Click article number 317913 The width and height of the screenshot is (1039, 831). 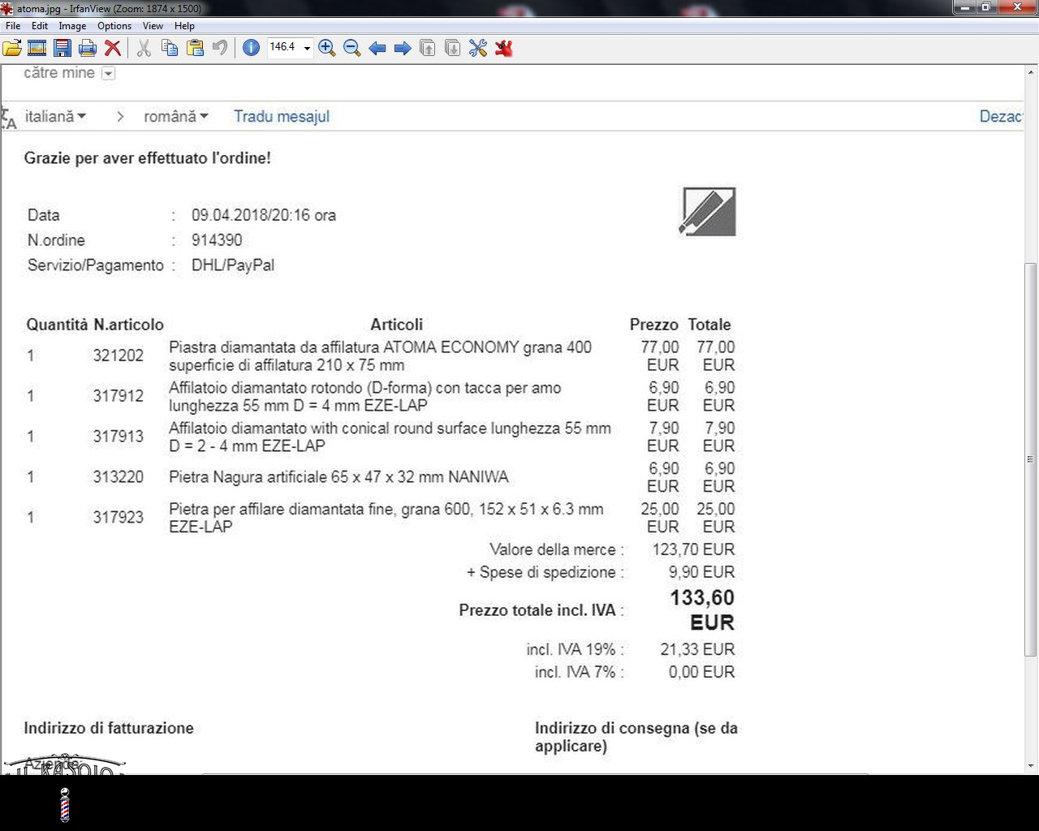click(119, 437)
